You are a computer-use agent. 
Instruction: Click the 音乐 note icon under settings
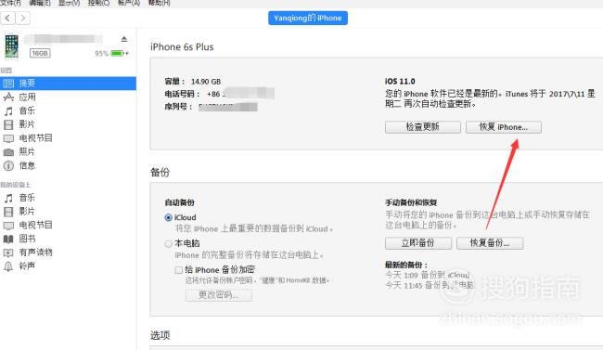point(8,110)
